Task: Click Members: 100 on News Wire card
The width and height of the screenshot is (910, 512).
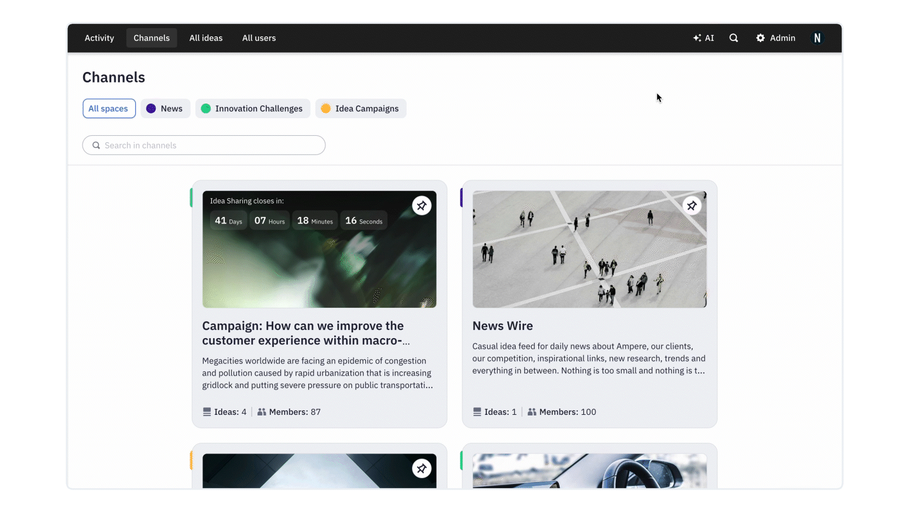Action: pyautogui.click(x=562, y=412)
